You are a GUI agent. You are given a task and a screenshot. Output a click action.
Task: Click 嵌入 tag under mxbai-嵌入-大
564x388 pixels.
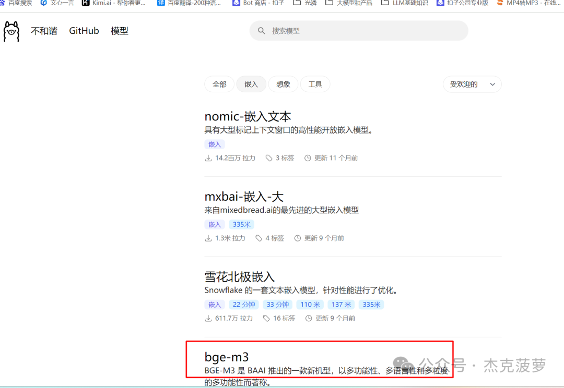pyautogui.click(x=215, y=225)
